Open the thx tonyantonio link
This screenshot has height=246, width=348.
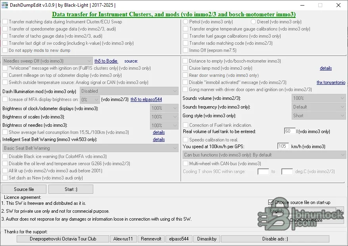pos(331,82)
